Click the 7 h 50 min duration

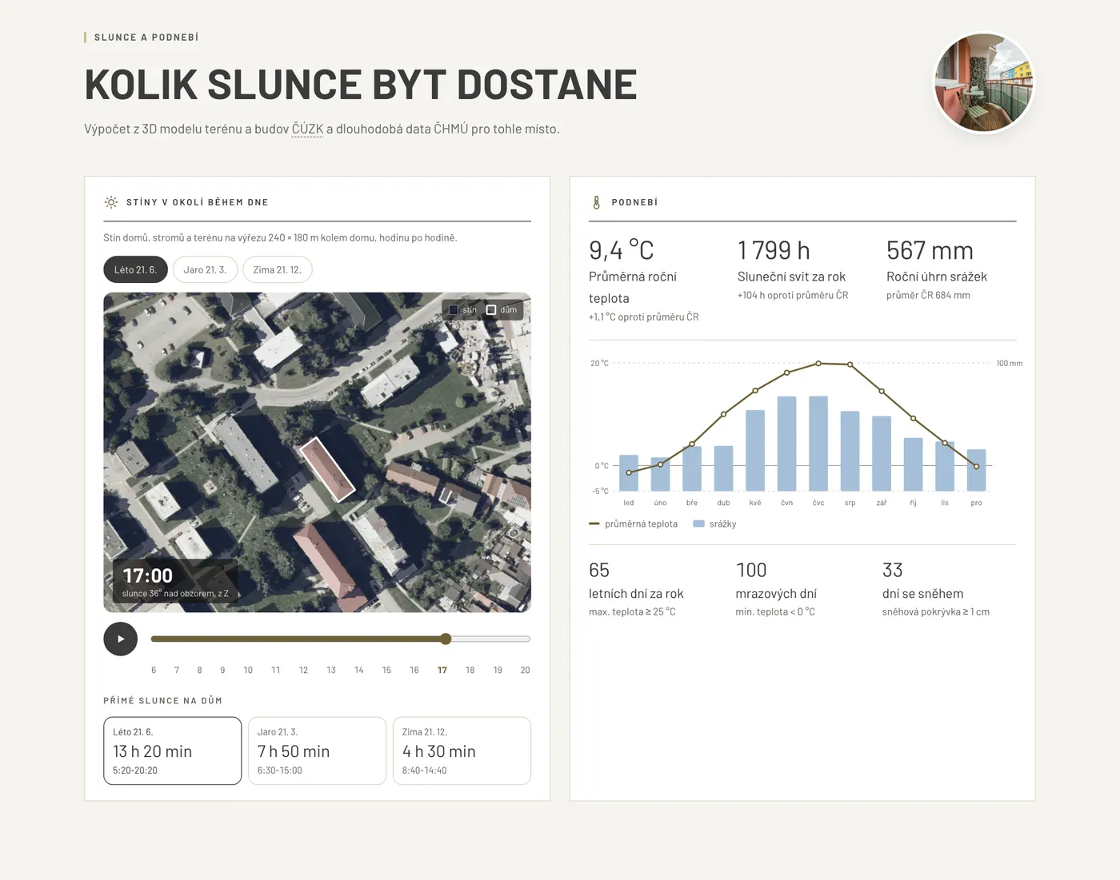click(x=294, y=751)
